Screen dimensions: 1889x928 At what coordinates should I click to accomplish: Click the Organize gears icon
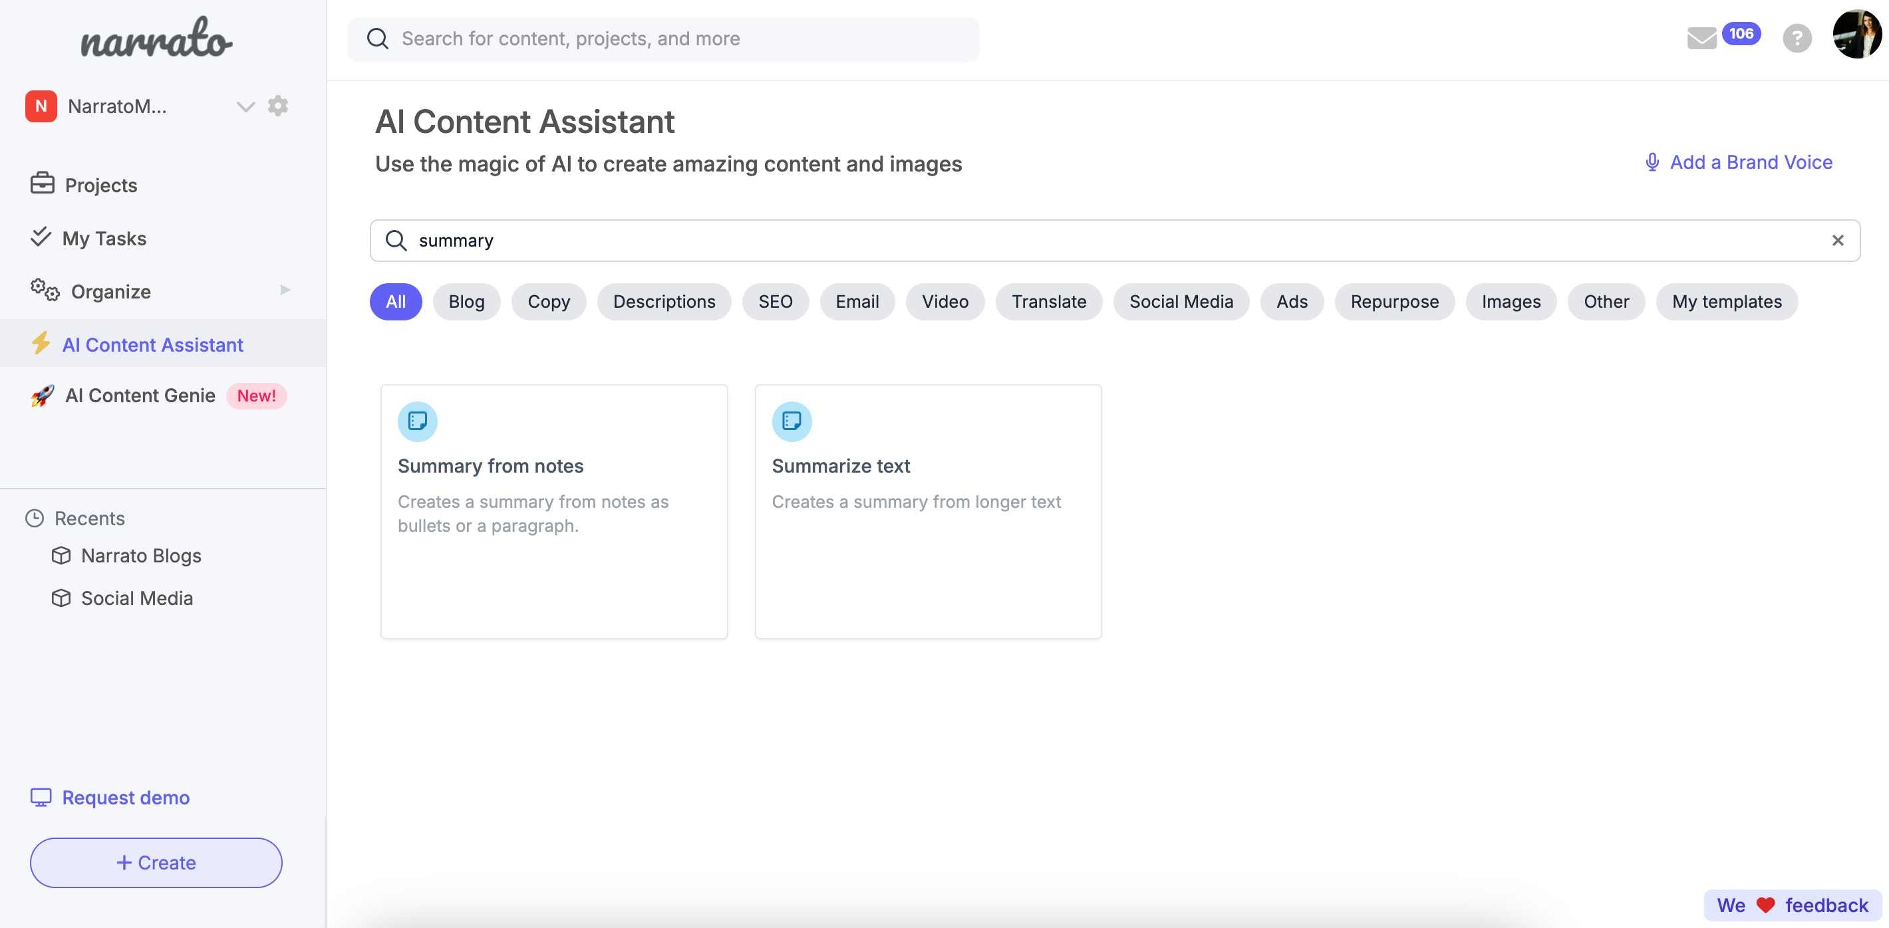click(x=45, y=290)
